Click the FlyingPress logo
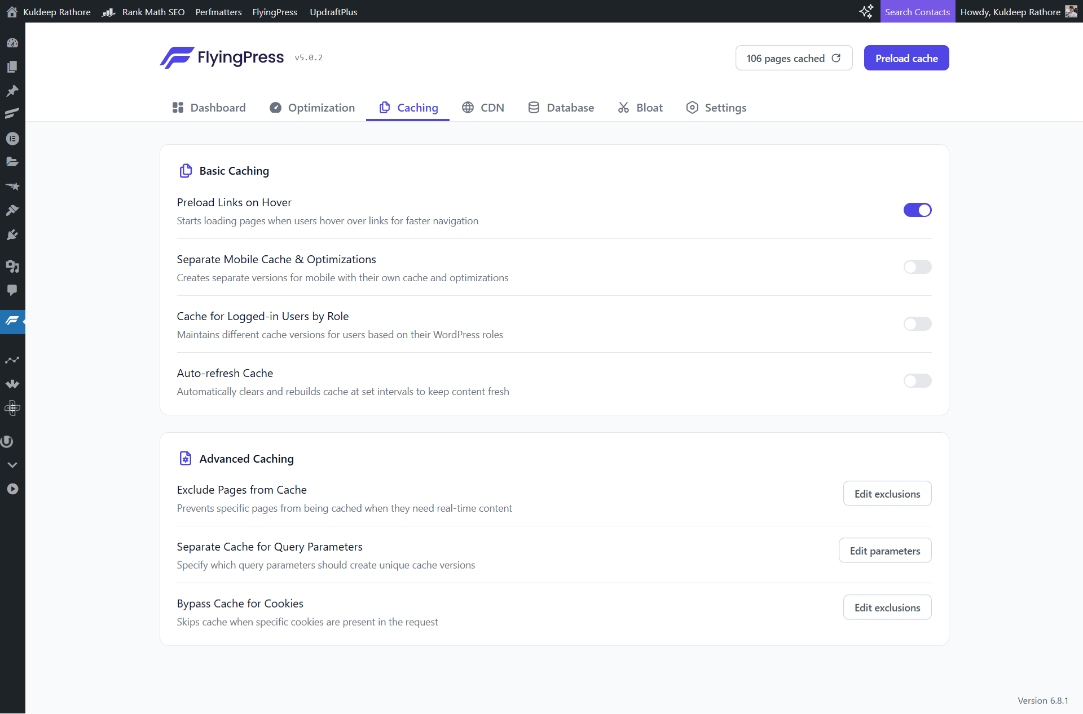Screen dimensions: 1083x714 click(x=222, y=57)
